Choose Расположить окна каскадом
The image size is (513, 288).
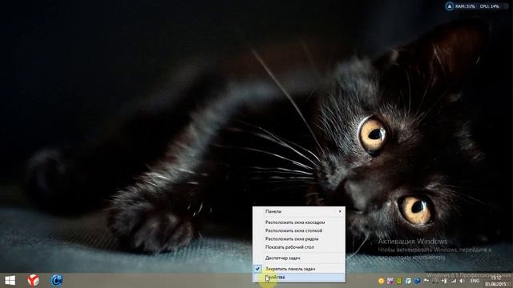[299, 222]
